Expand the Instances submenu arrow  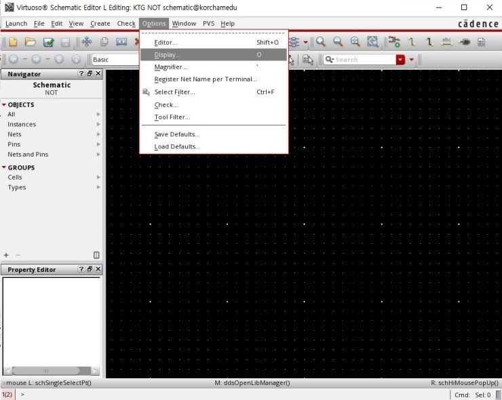click(x=98, y=125)
